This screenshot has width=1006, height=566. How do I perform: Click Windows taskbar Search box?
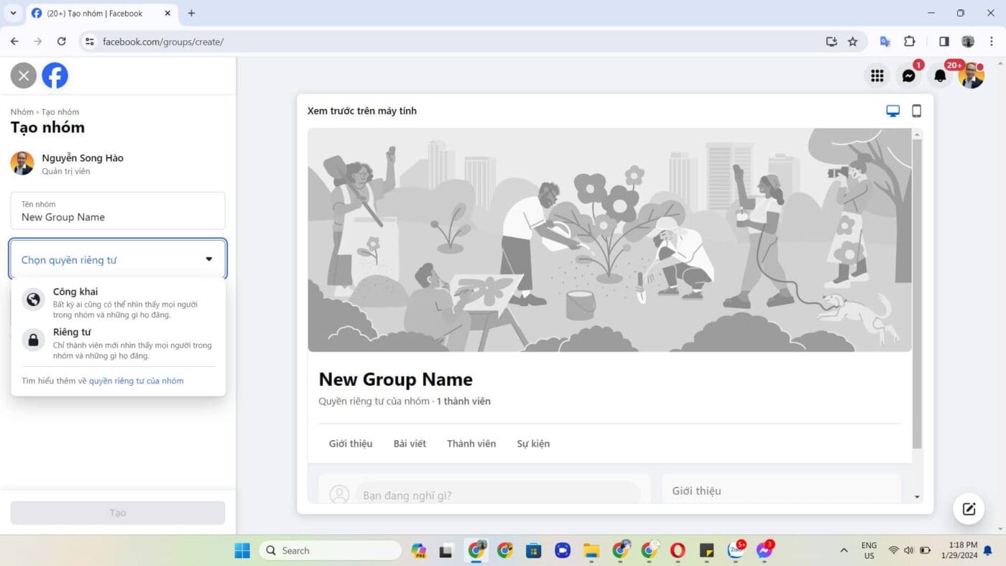(330, 550)
